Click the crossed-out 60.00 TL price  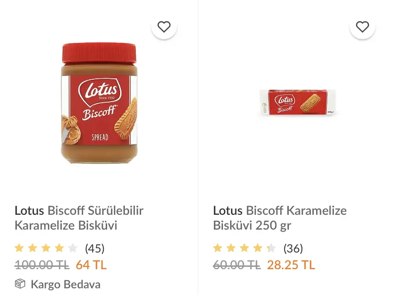(237, 264)
